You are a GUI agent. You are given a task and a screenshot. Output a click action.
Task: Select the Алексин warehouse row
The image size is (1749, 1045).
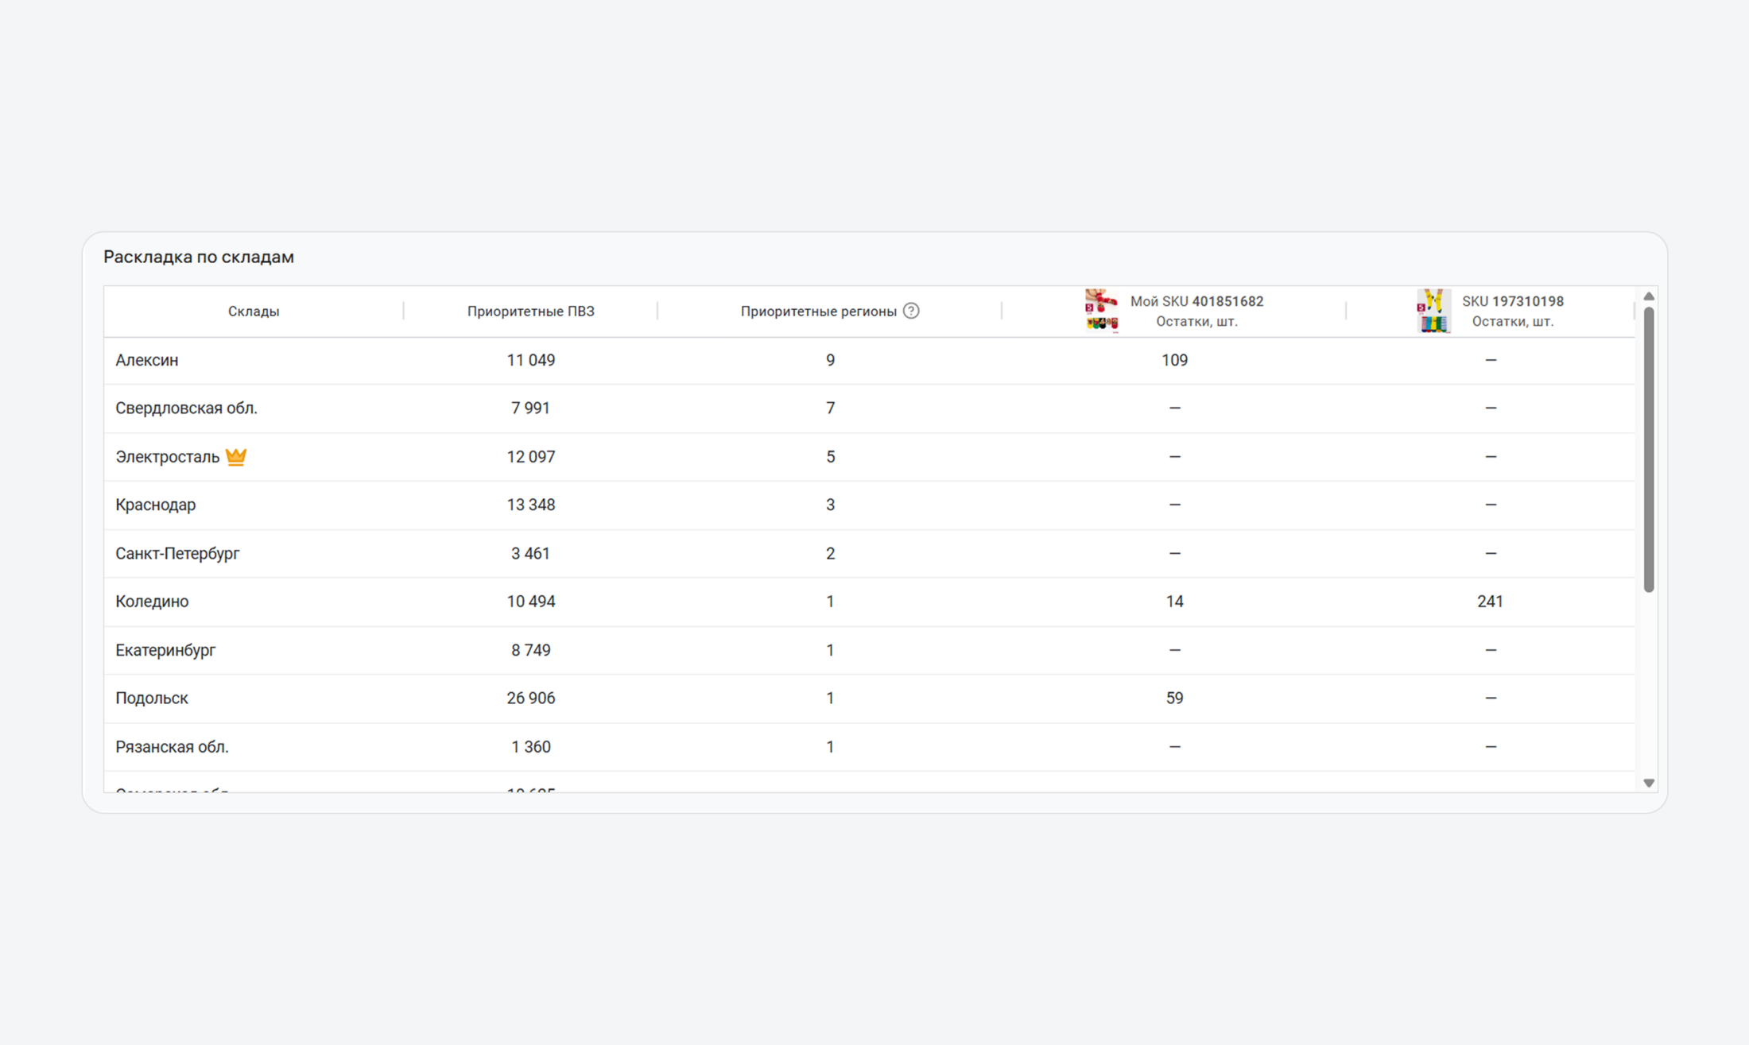click(147, 360)
